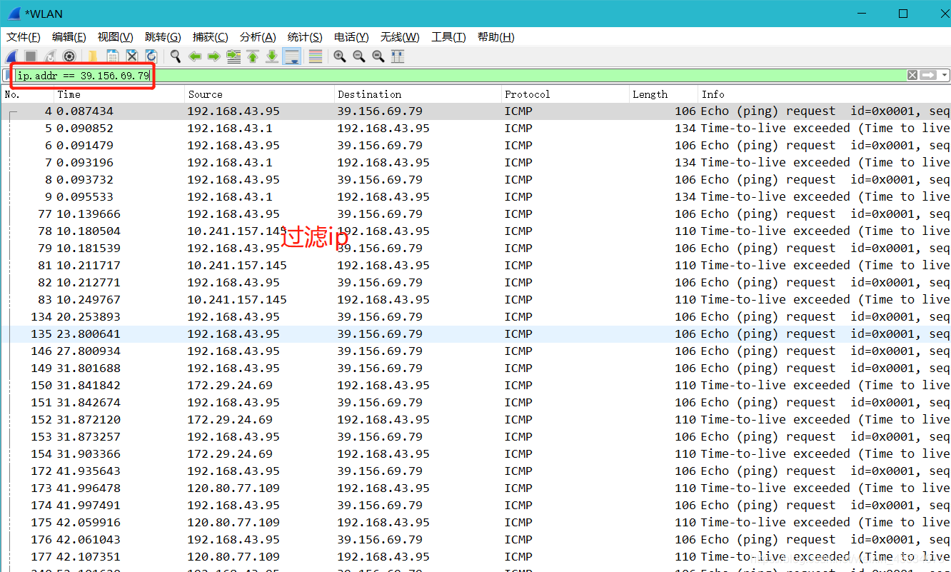951x572 pixels.
Task: Zoom in packet text
Action: click(340, 56)
